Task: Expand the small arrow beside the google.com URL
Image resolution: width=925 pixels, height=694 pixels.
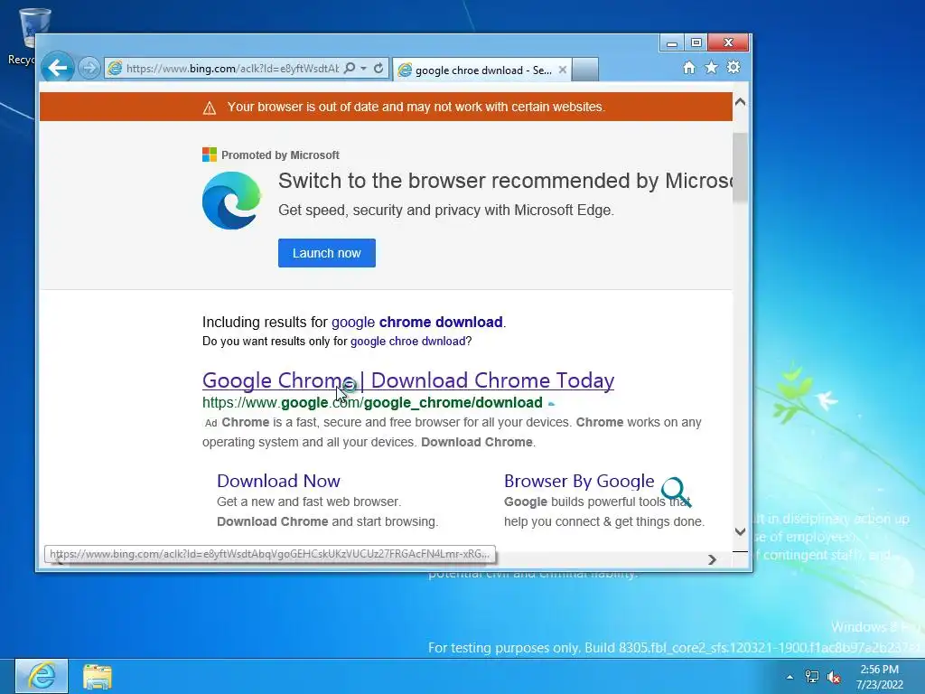Action: click(x=552, y=404)
